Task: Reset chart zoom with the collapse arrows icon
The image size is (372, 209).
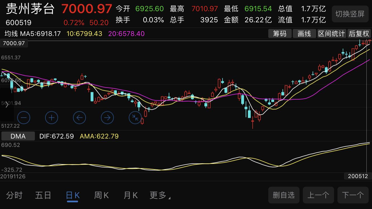Action: pyautogui.click(x=135, y=118)
